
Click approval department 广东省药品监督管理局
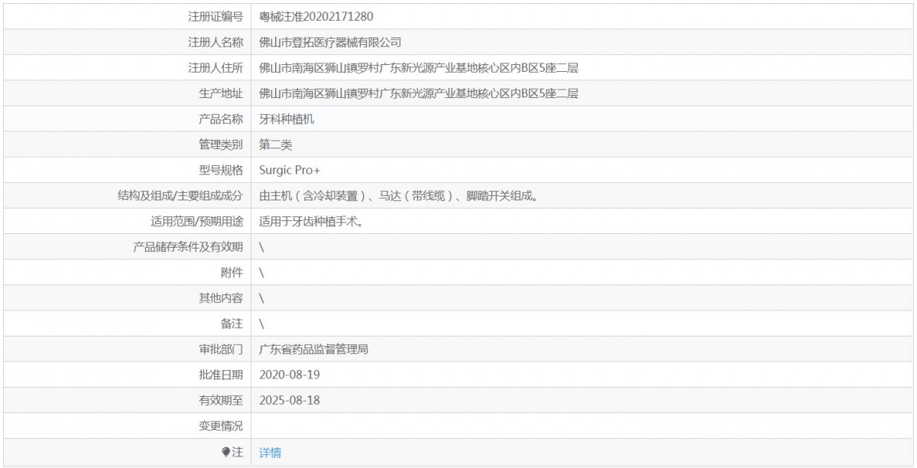click(x=315, y=349)
